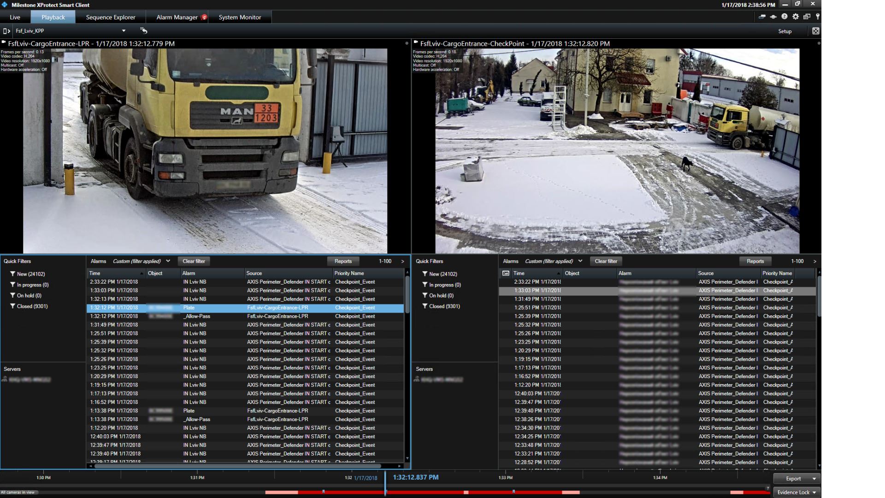This screenshot has width=885, height=498.
Task: Click camera icon of CargoEntrance-LPR title bar
Action: pyautogui.click(x=4, y=42)
